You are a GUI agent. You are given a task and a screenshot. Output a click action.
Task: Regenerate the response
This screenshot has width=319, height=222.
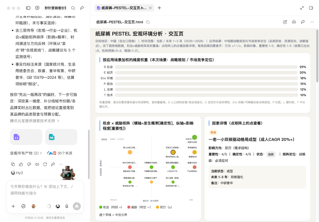coord(45,164)
